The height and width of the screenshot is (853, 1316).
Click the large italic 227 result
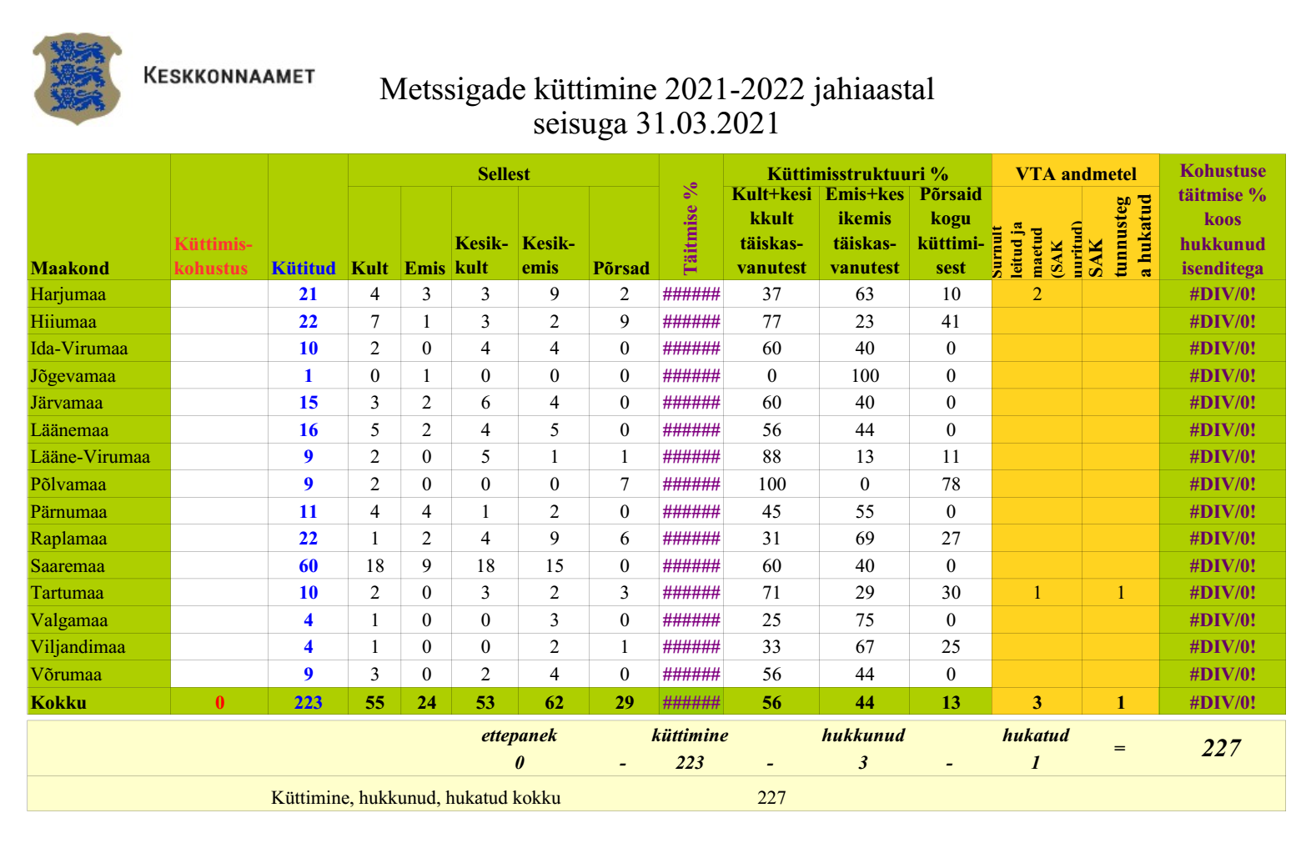point(1221,748)
